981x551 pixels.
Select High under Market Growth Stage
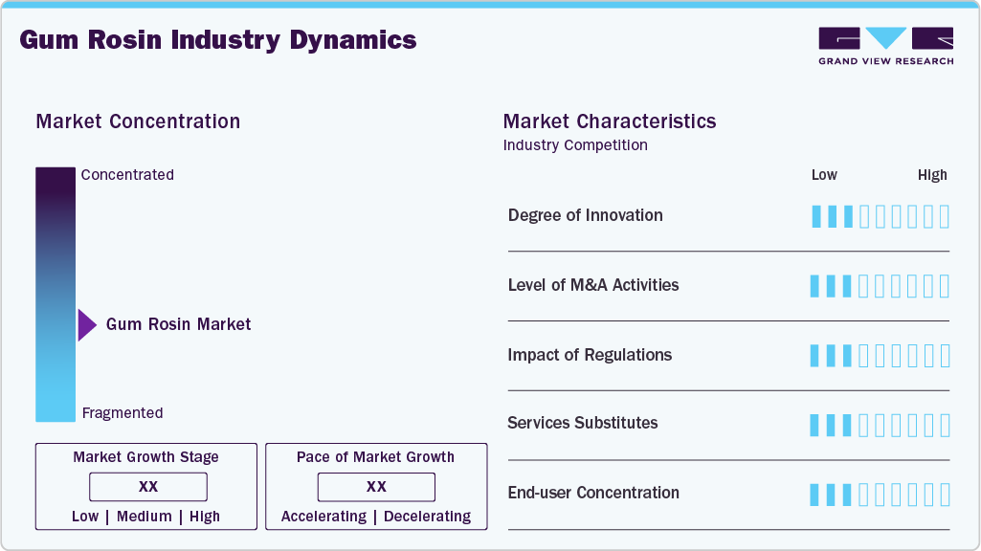pos(205,517)
